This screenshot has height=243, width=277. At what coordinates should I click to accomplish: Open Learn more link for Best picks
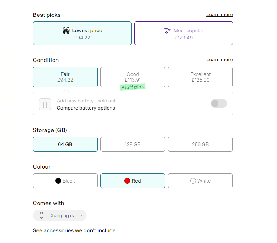(x=219, y=15)
